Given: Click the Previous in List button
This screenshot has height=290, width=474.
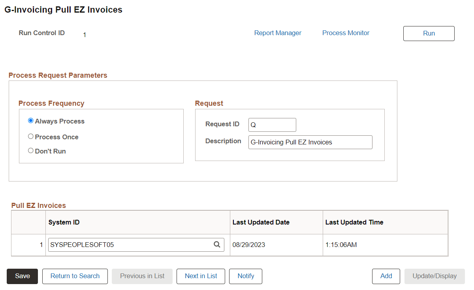Looking at the screenshot, I should pos(142,276).
